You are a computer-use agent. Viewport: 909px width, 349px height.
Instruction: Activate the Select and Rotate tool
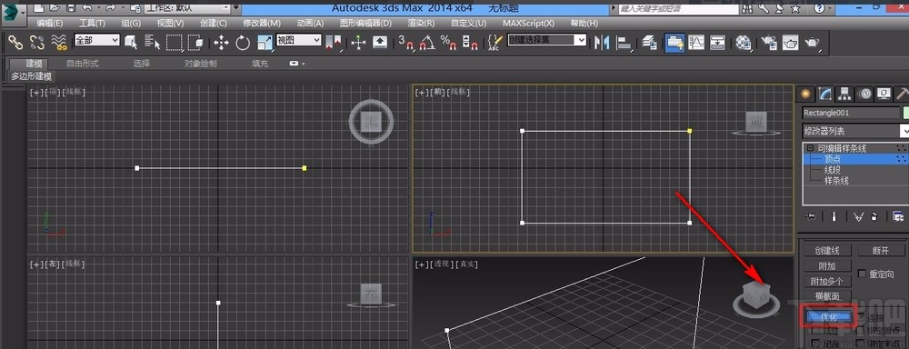(243, 43)
